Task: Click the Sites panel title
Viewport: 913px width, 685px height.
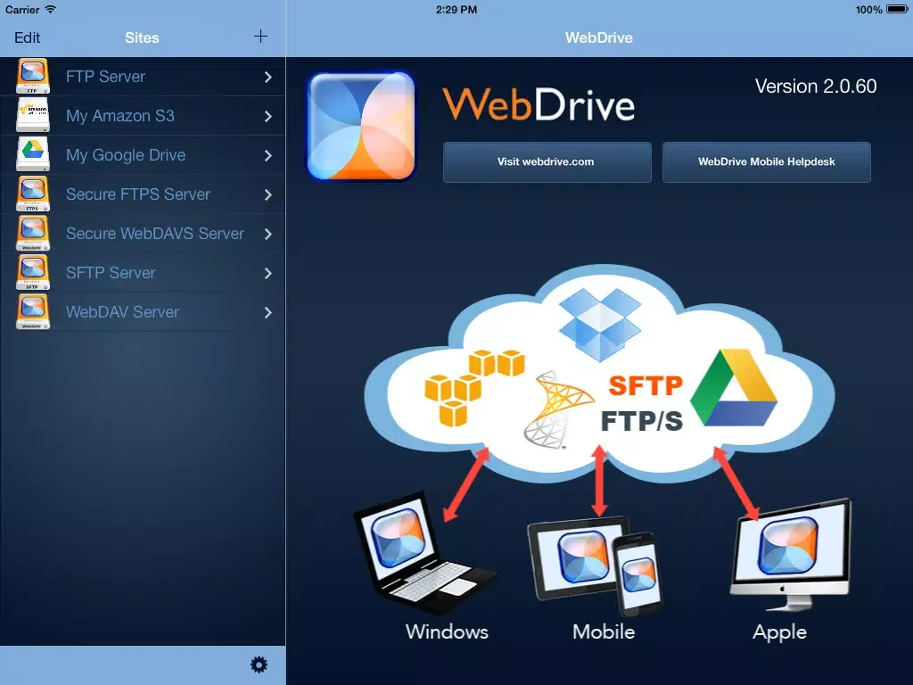Action: (142, 37)
